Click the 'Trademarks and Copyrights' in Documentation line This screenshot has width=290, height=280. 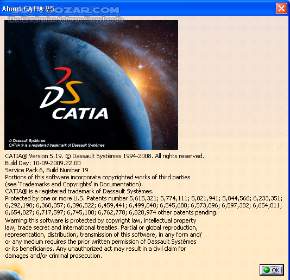click(74, 184)
